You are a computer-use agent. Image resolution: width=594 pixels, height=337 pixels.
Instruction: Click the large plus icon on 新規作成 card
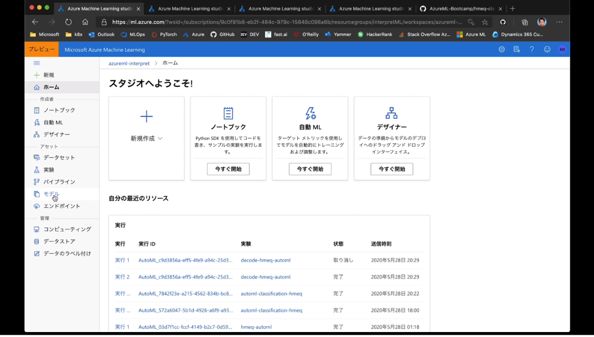(146, 116)
